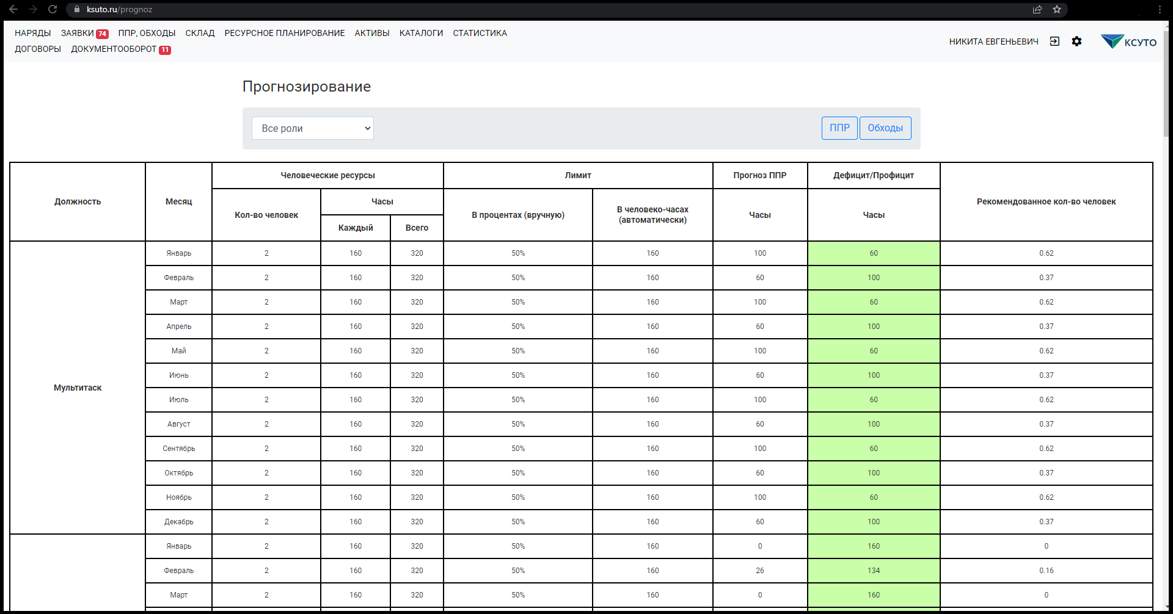Viewport: 1173px width, 614px height.
Task: Click the Обходы button
Action: [x=885, y=128]
